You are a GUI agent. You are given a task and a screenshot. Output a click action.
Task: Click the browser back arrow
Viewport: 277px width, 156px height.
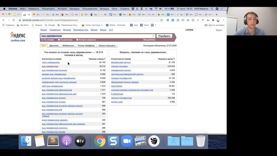click(3, 20)
